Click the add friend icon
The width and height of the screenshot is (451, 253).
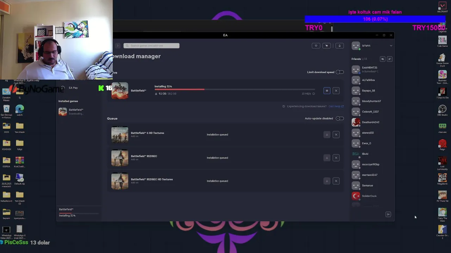389,59
